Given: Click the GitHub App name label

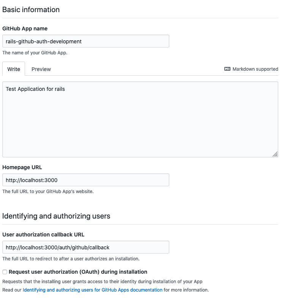Looking at the screenshot, I should pos(25,29).
